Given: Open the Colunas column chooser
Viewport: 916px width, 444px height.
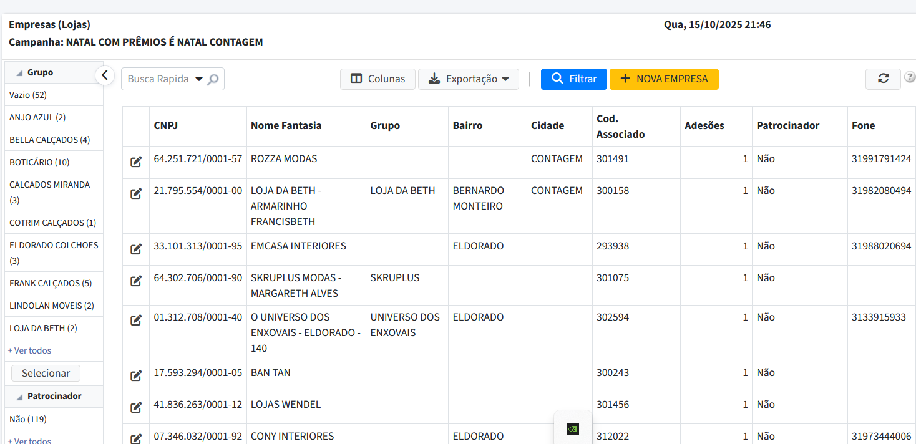Looking at the screenshot, I should (x=378, y=79).
